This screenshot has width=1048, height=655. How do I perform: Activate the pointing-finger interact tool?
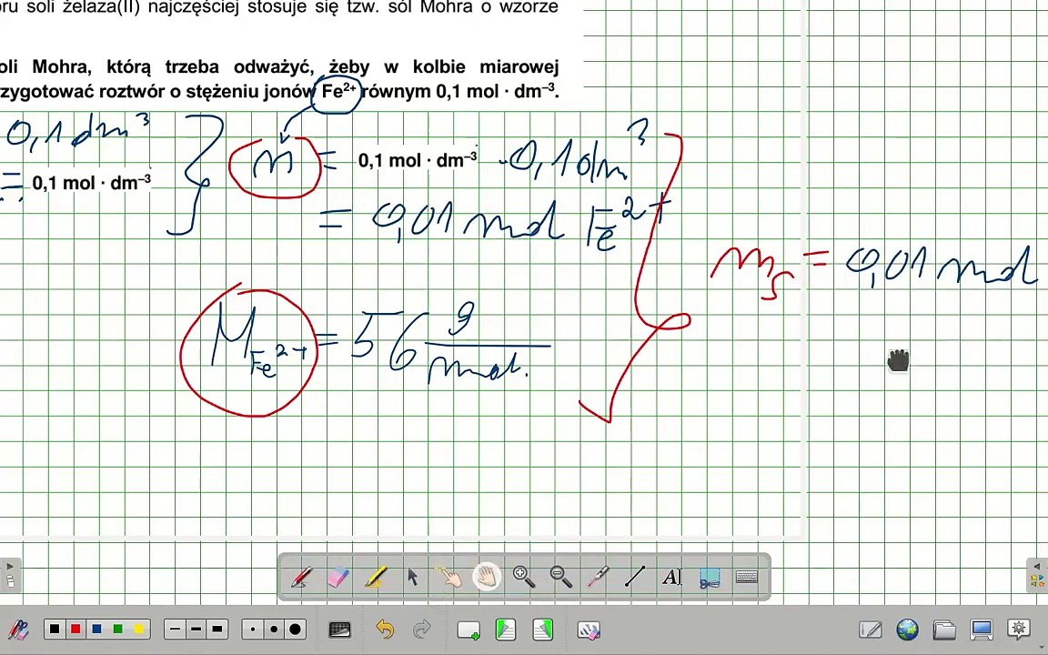pyautogui.click(x=449, y=576)
